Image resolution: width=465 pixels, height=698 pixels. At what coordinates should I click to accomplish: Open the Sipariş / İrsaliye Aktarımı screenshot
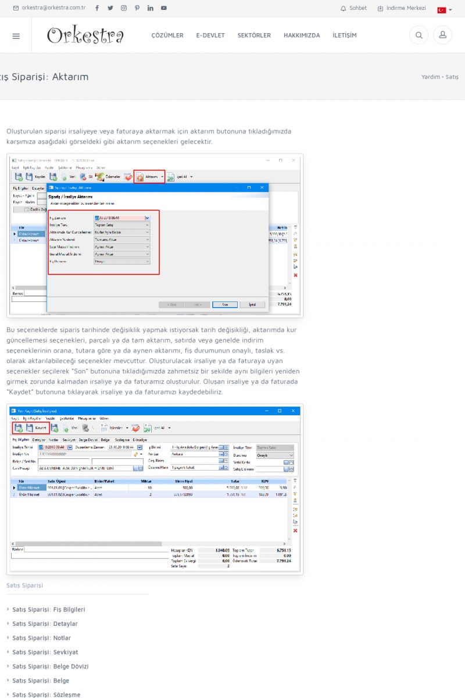click(155, 236)
